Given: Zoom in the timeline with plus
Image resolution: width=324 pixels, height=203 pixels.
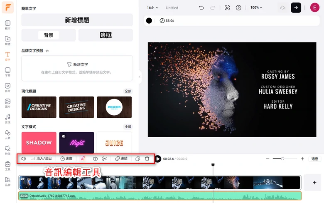Looking at the screenshot, I should 302,159.
